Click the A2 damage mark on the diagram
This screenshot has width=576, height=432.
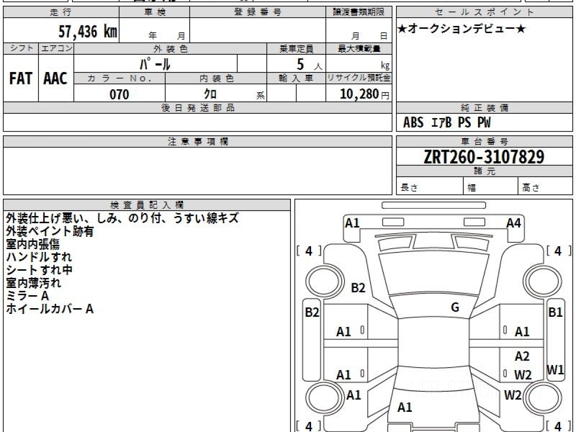pos(522,356)
